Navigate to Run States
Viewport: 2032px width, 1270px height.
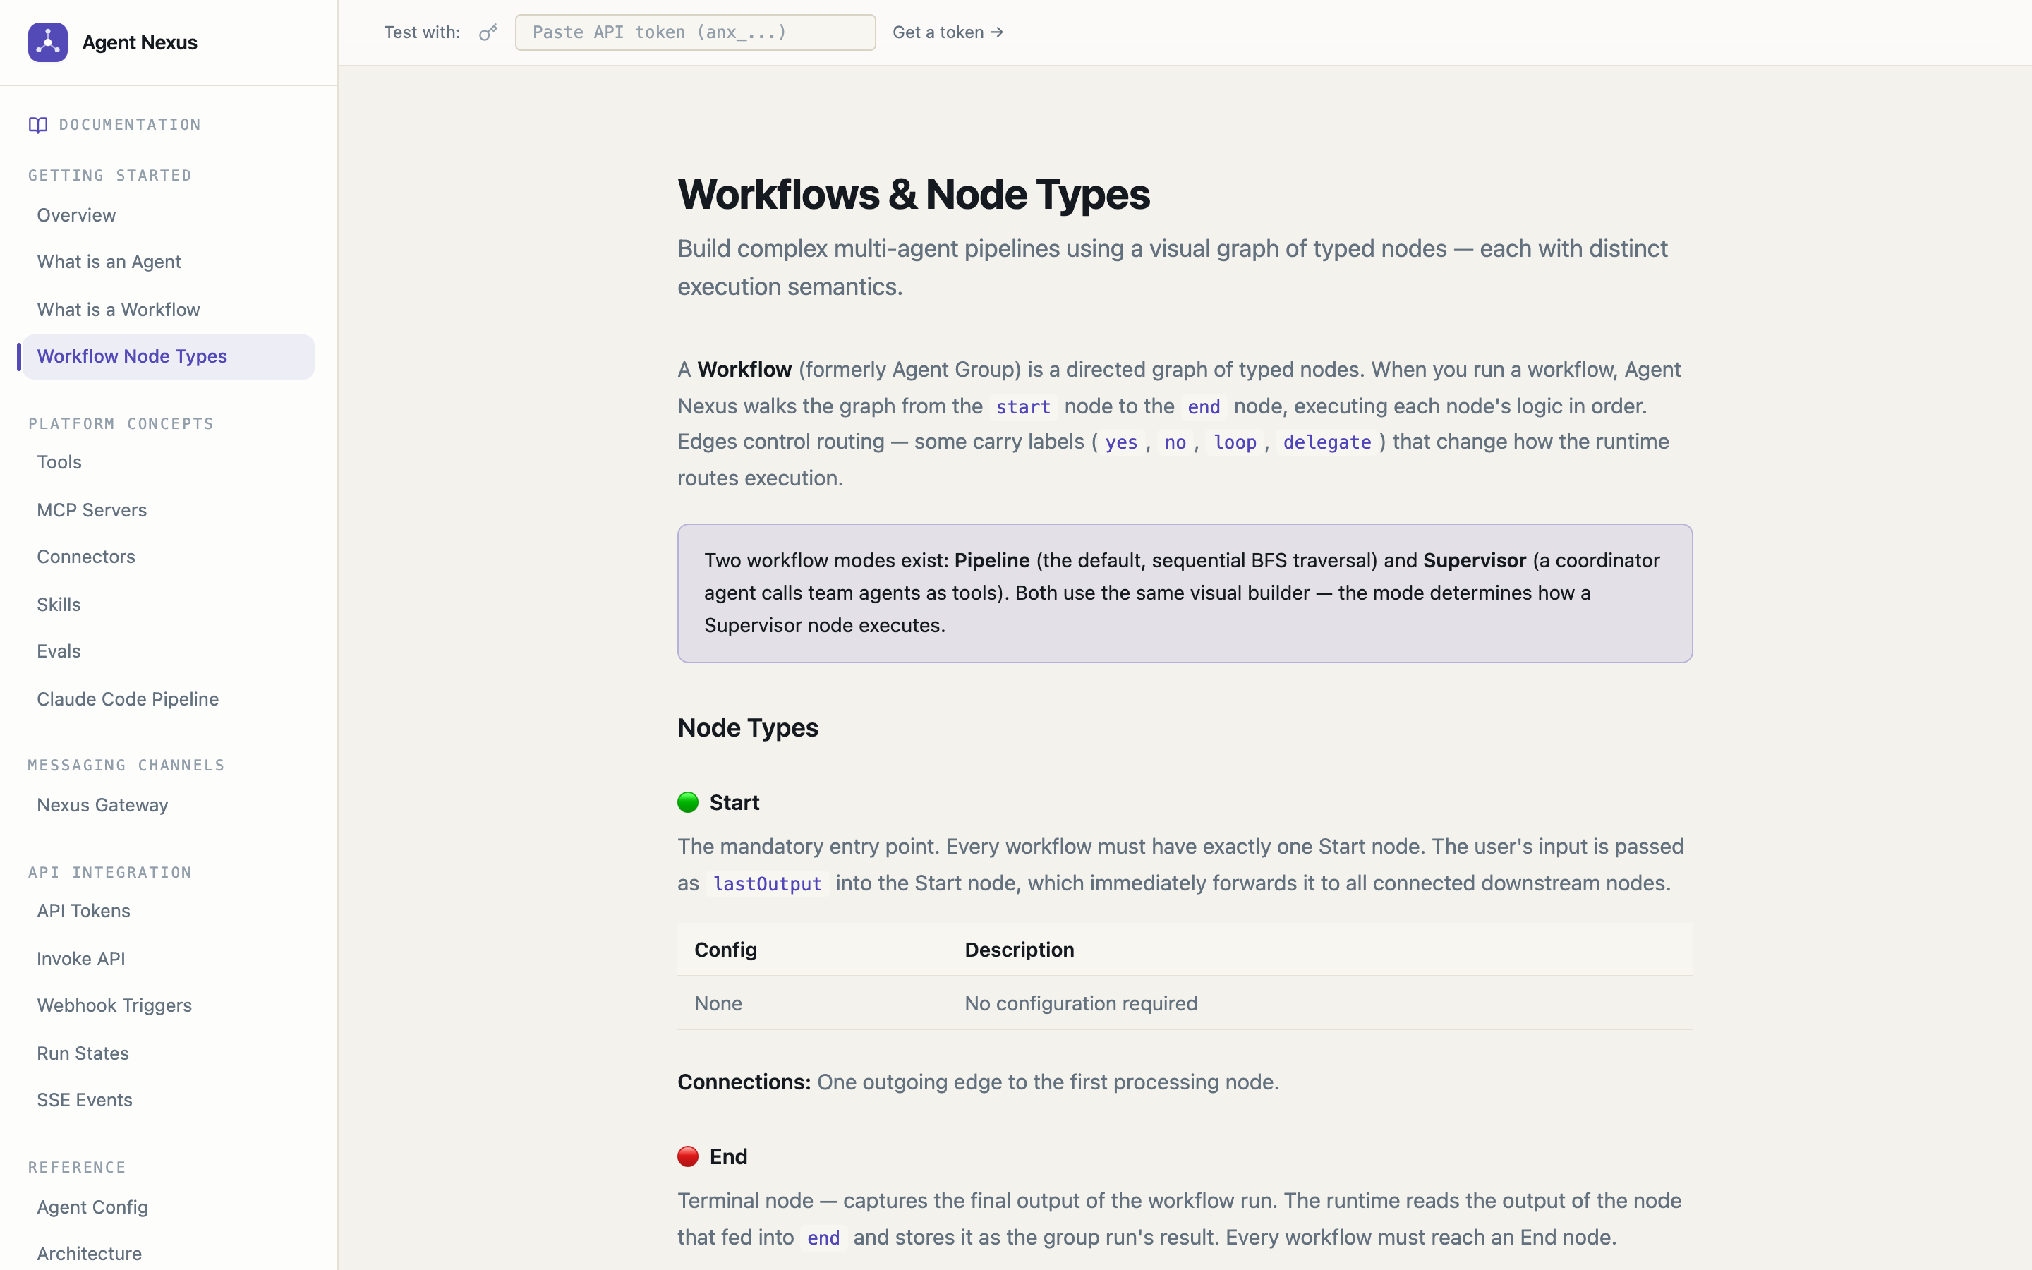pyautogui.click(x=83, y=1053)
